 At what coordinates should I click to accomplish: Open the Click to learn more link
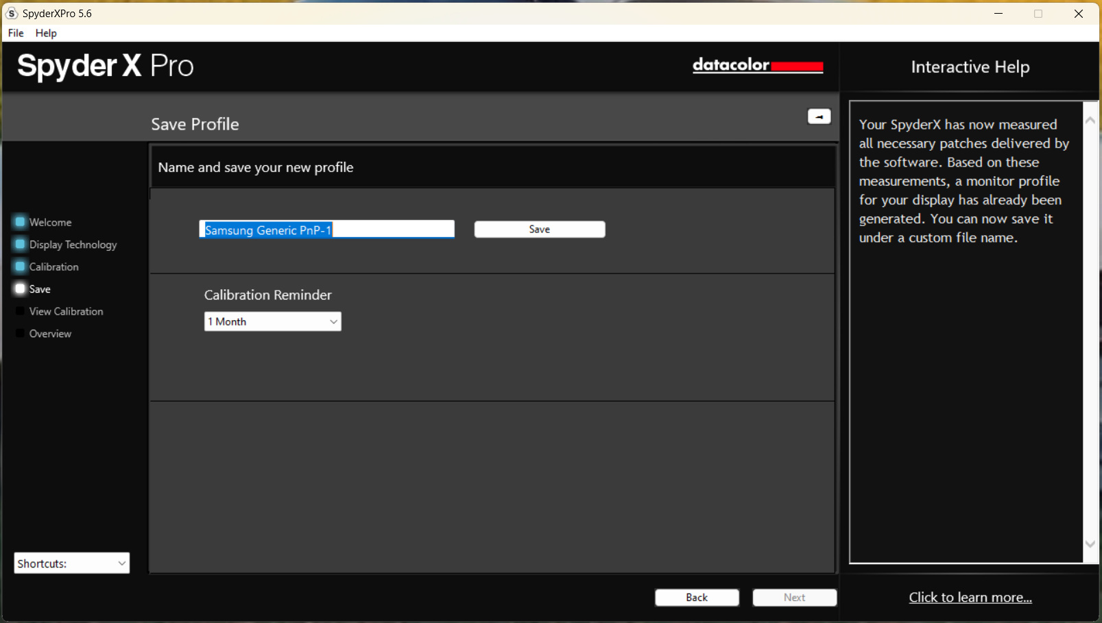click(x=970, y=598)
